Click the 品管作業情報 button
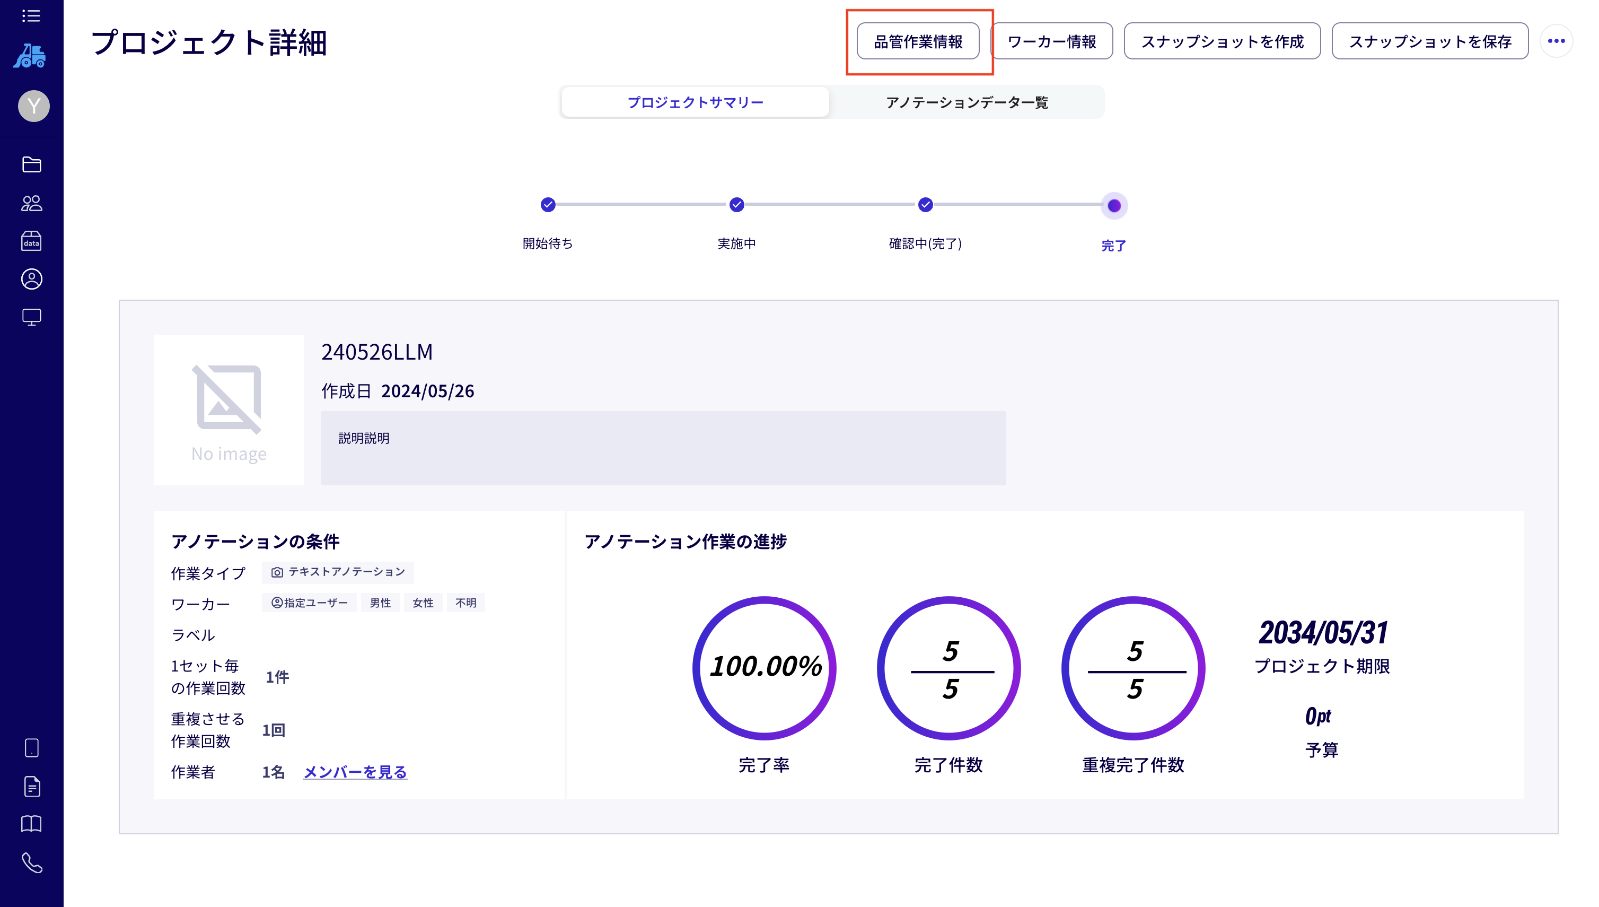 pyautogui.click(x=918, y=42)
